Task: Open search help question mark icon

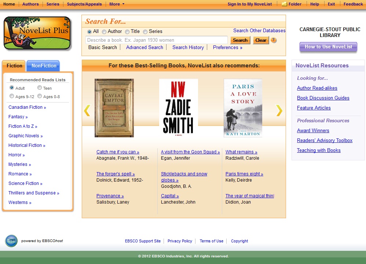Action: click(x=274, y=40)
